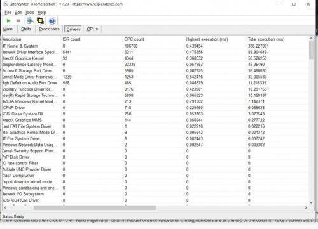Image resolution: width=318 pixels, height=229 pixels.
Task: Switch to the Main tab
Action: (x=8, y=29)
